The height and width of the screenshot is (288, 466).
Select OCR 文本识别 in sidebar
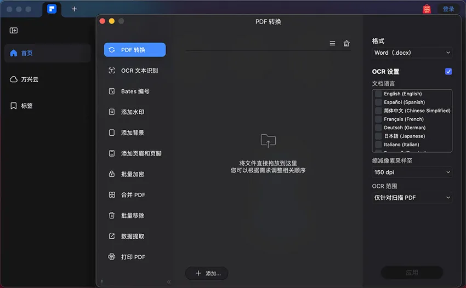coord(139,71)
